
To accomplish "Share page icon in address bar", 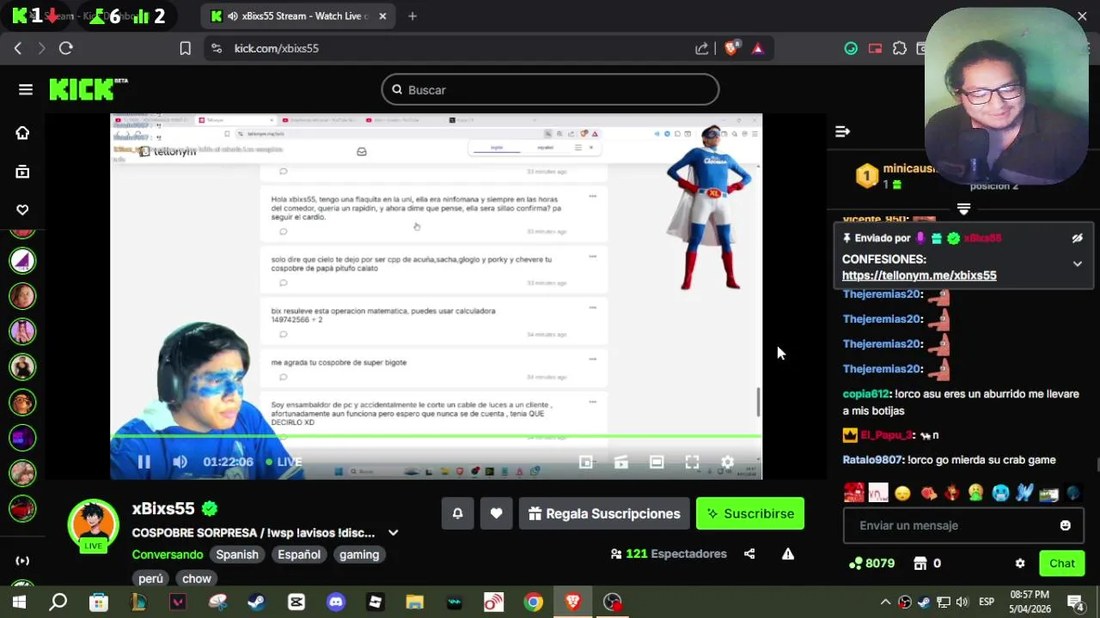I will [702, 49].
